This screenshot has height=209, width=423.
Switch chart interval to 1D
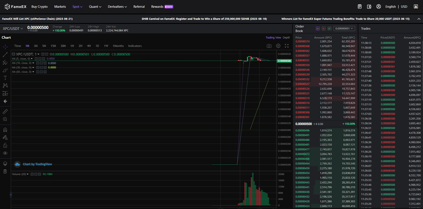pyautogui.click(x=97, y=46)
